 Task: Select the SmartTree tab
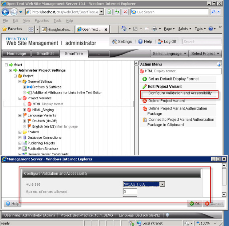(x=74, y=53)
